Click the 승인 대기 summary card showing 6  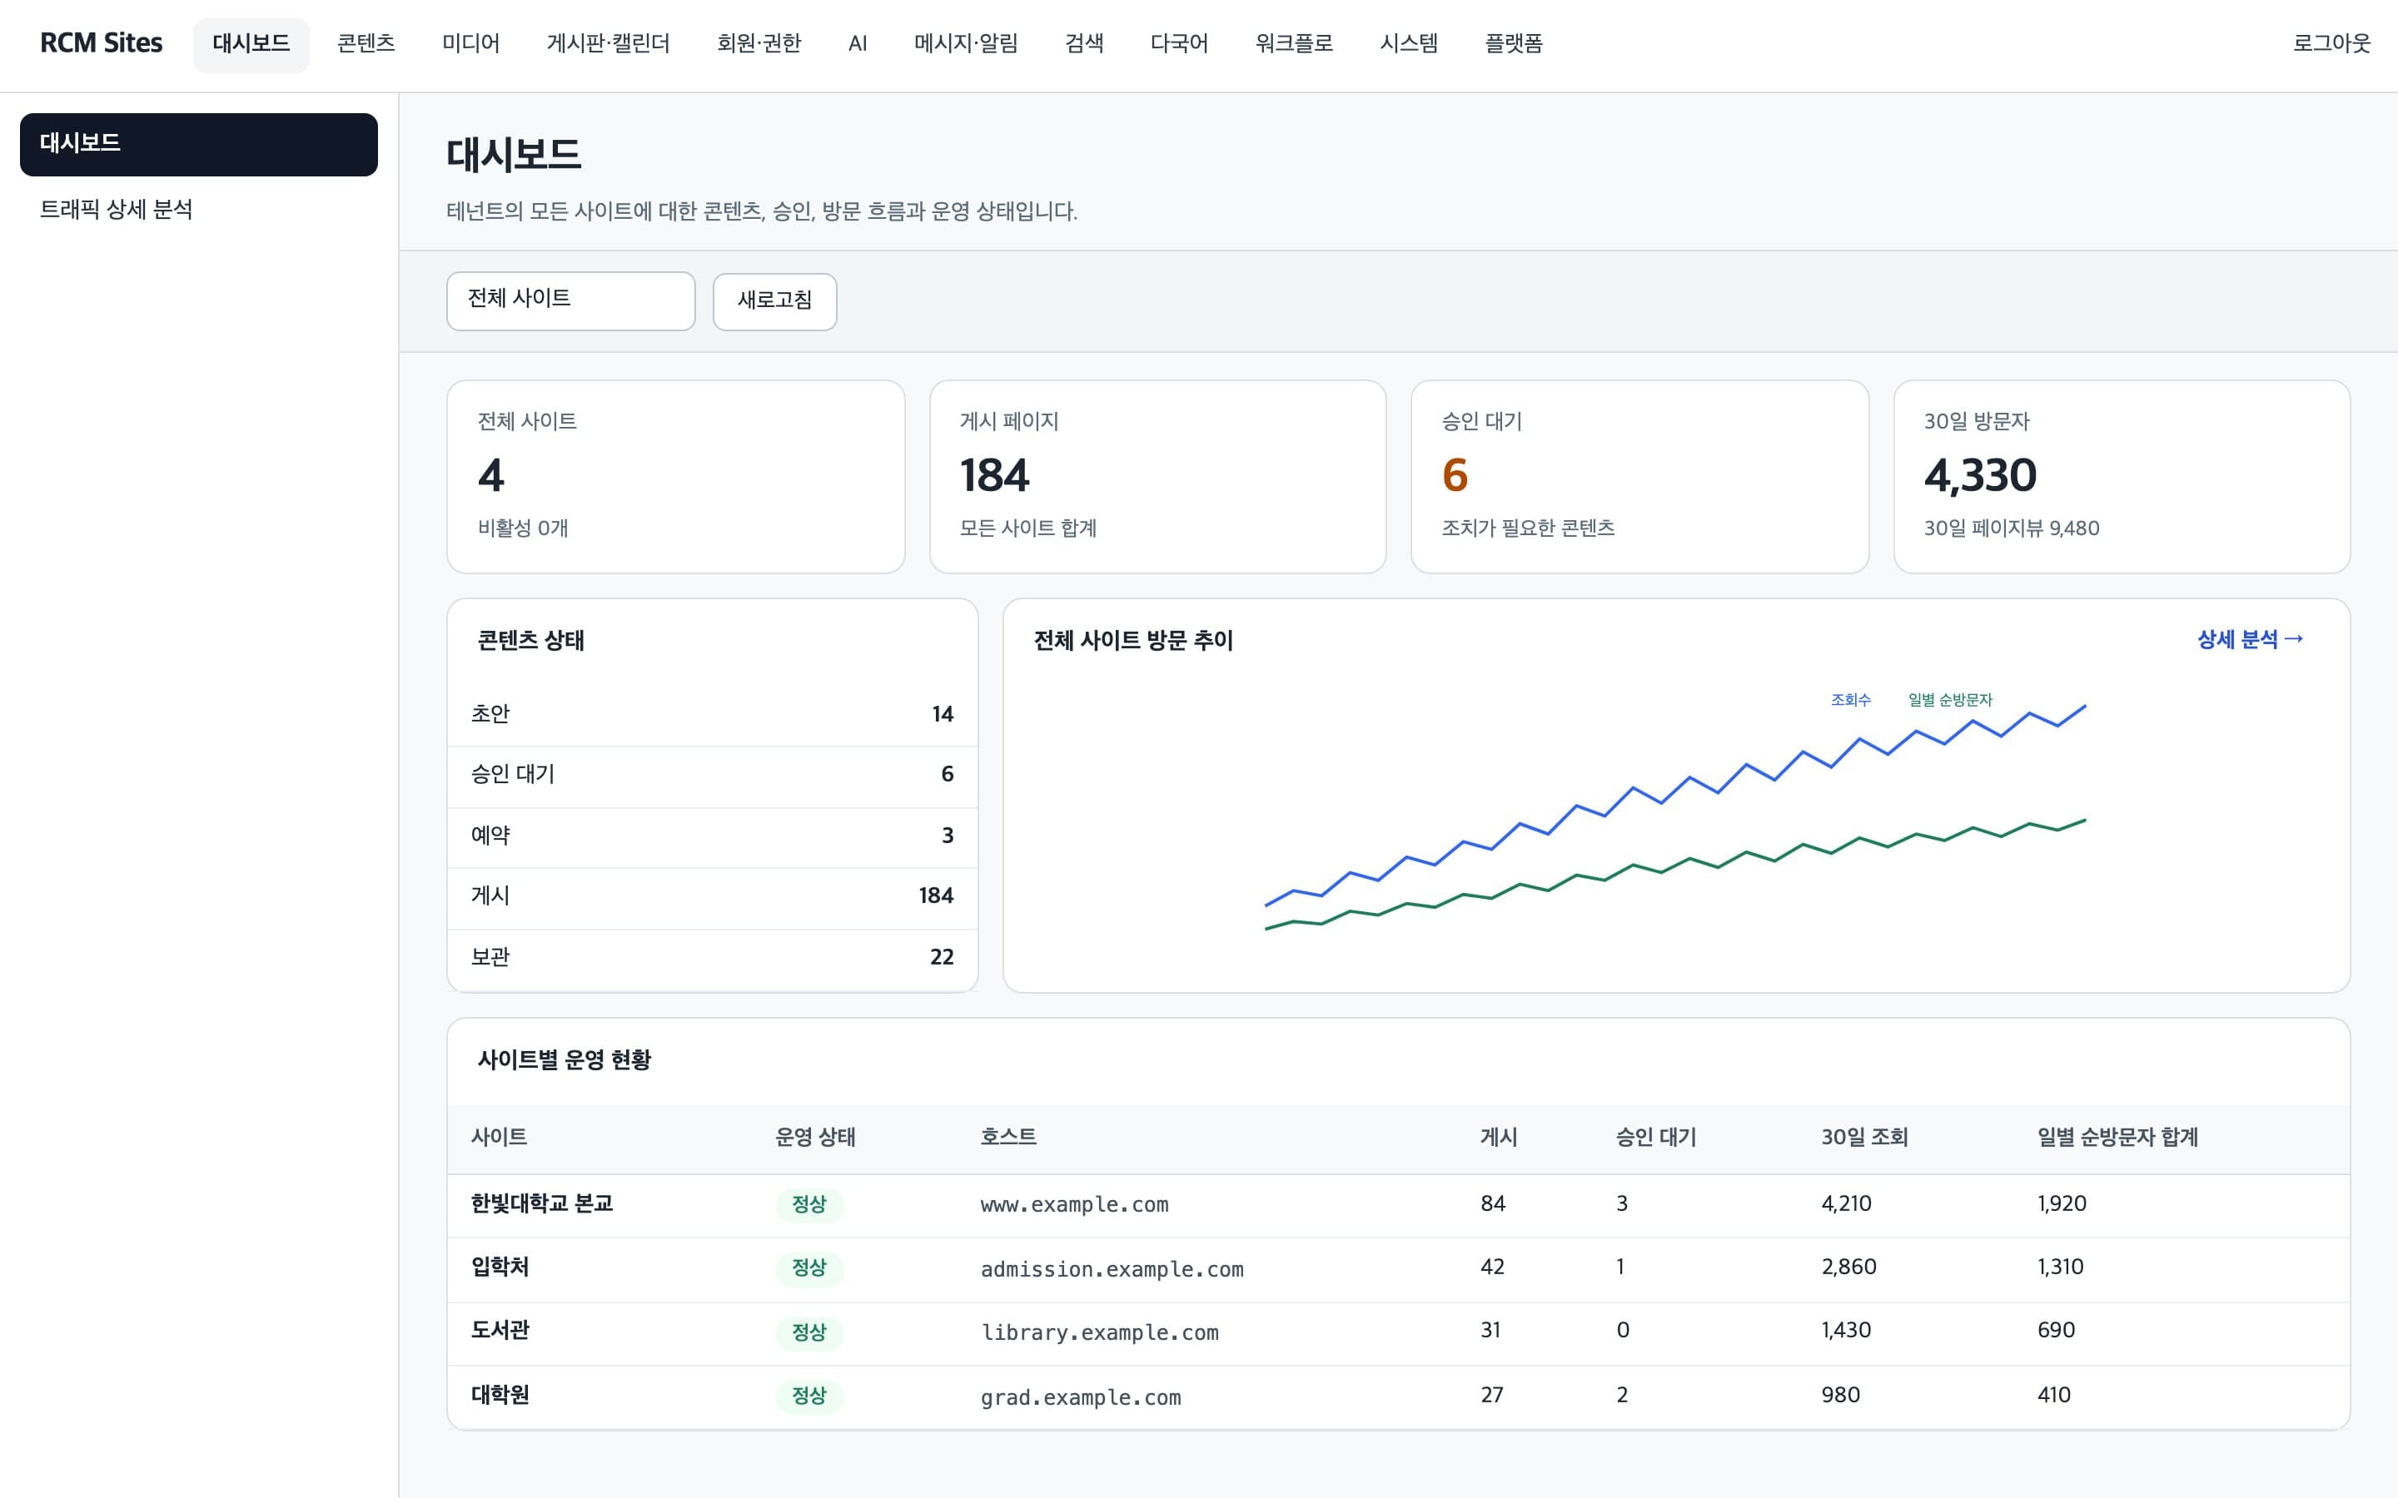click(x=1639, y=477)
